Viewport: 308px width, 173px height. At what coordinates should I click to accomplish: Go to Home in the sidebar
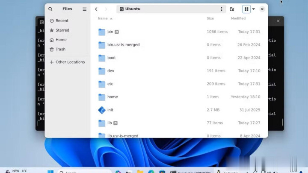[x=61, y=40]
